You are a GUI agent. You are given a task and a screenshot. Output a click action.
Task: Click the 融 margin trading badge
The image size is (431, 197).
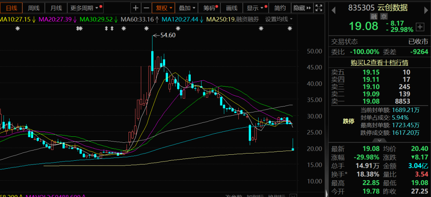click(x=374, y=16)
